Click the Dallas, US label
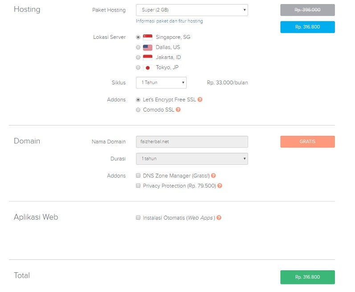 (x=168, y=47)
